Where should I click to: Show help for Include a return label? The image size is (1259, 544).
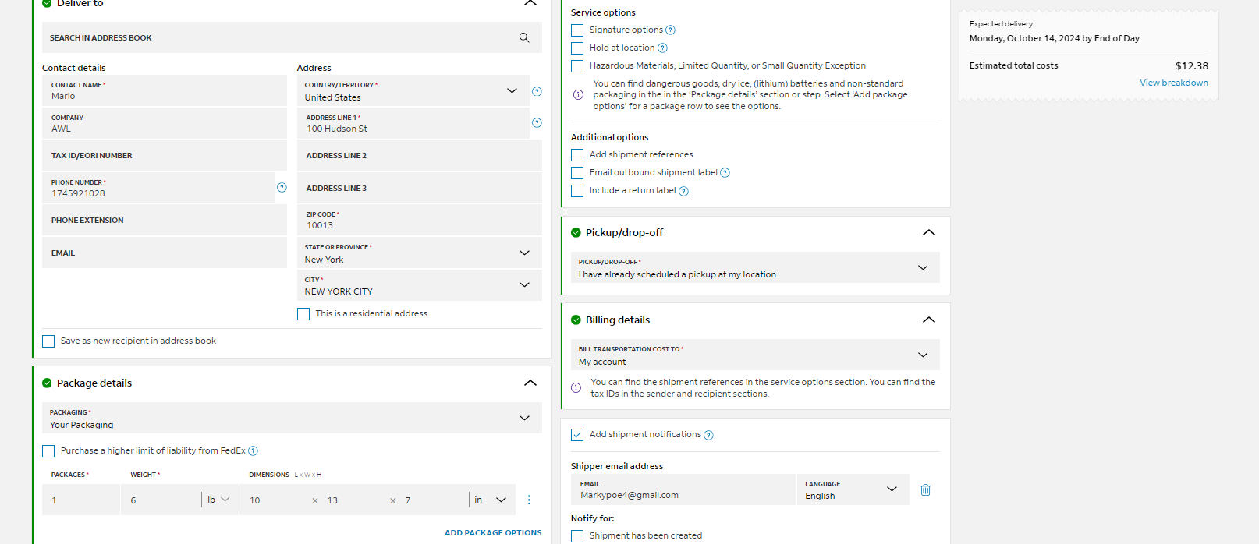tap(683, 191)
